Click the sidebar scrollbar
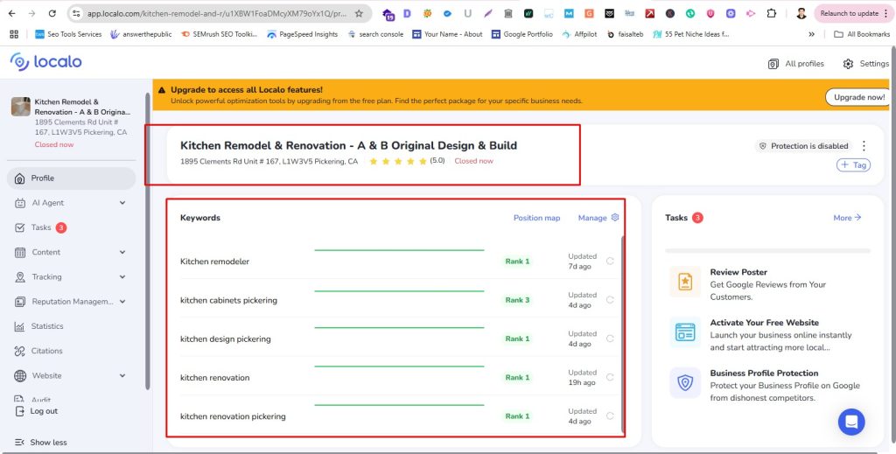This screenshot has height=454, width=896. (147, 240)
